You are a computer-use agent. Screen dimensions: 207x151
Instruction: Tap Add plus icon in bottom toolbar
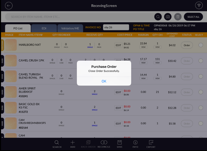pos(73,144)
